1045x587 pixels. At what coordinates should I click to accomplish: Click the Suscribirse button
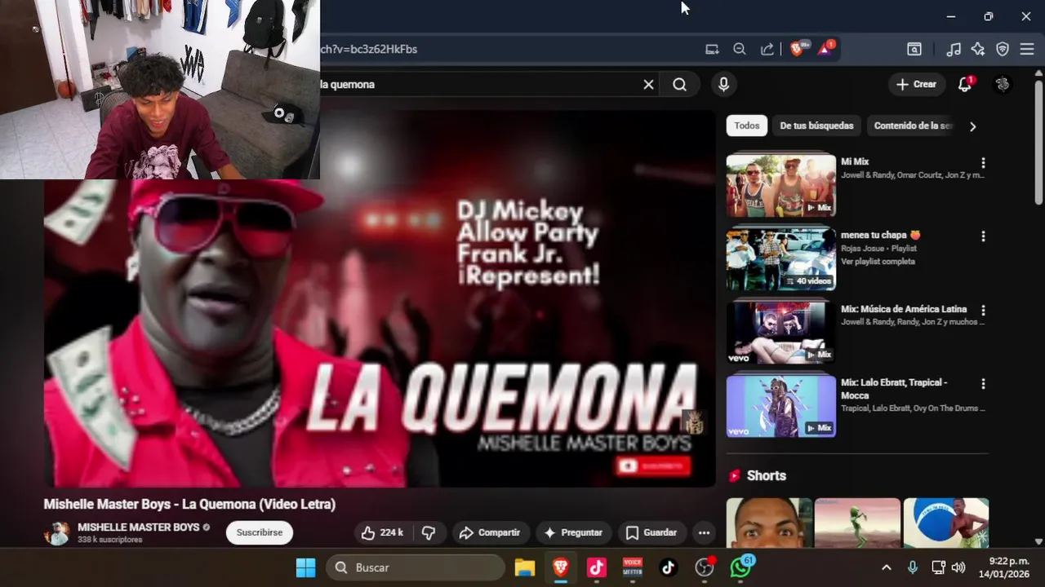(260, 532)
